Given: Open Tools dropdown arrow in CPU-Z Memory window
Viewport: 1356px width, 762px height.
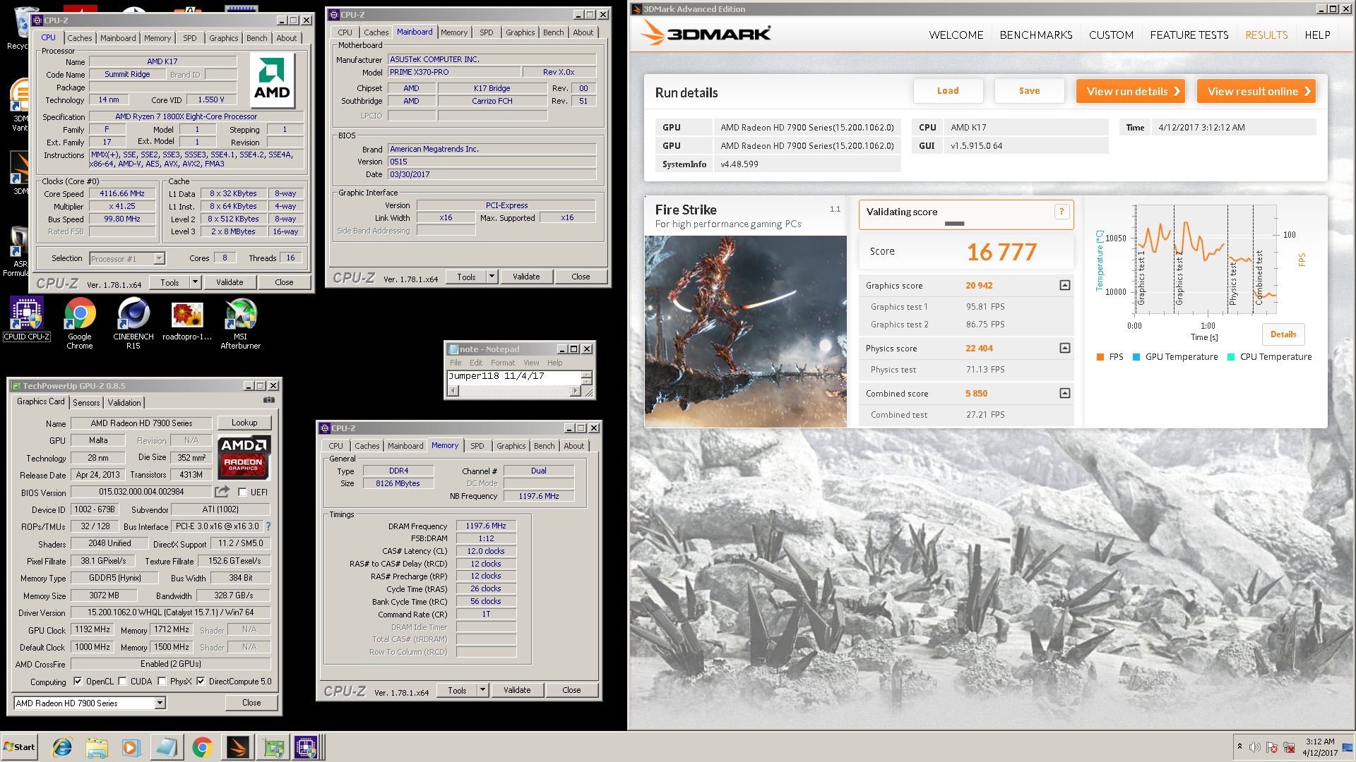Looking at the screenshot, I should tap(482, 690).
